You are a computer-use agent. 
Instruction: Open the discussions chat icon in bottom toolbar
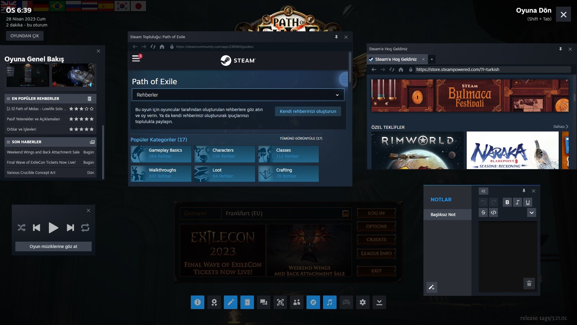264,302
